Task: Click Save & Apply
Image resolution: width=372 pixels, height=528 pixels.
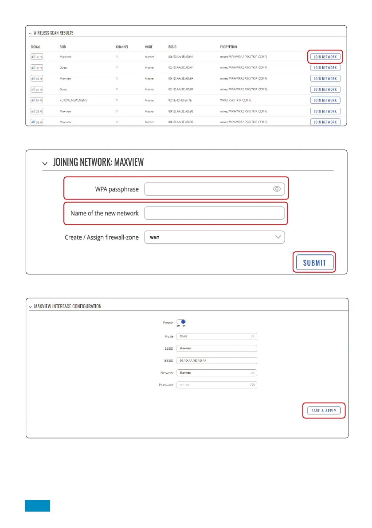Action: 324,411
